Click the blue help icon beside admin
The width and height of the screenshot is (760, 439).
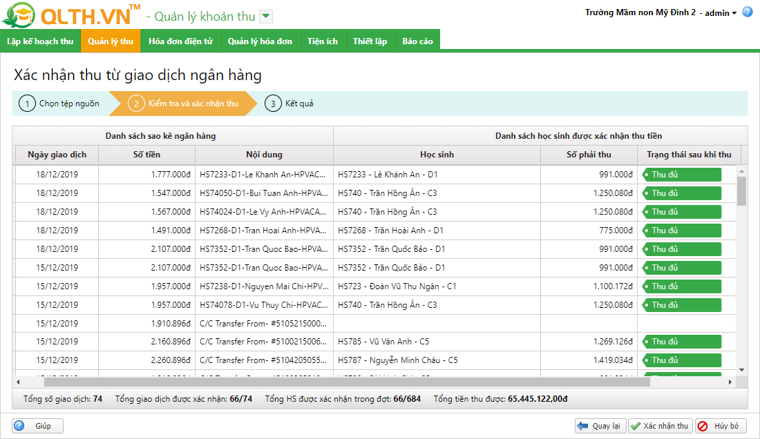click(x=747, y=12)
